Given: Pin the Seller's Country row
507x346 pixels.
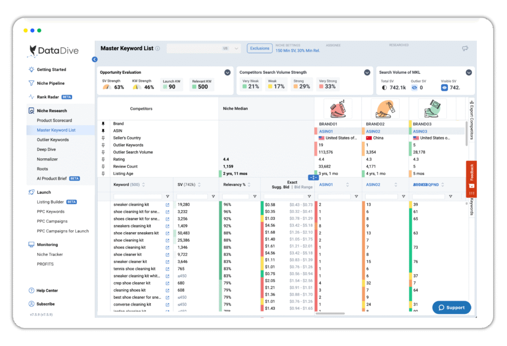Looking at the screenshot, I should tap(104, 138).
